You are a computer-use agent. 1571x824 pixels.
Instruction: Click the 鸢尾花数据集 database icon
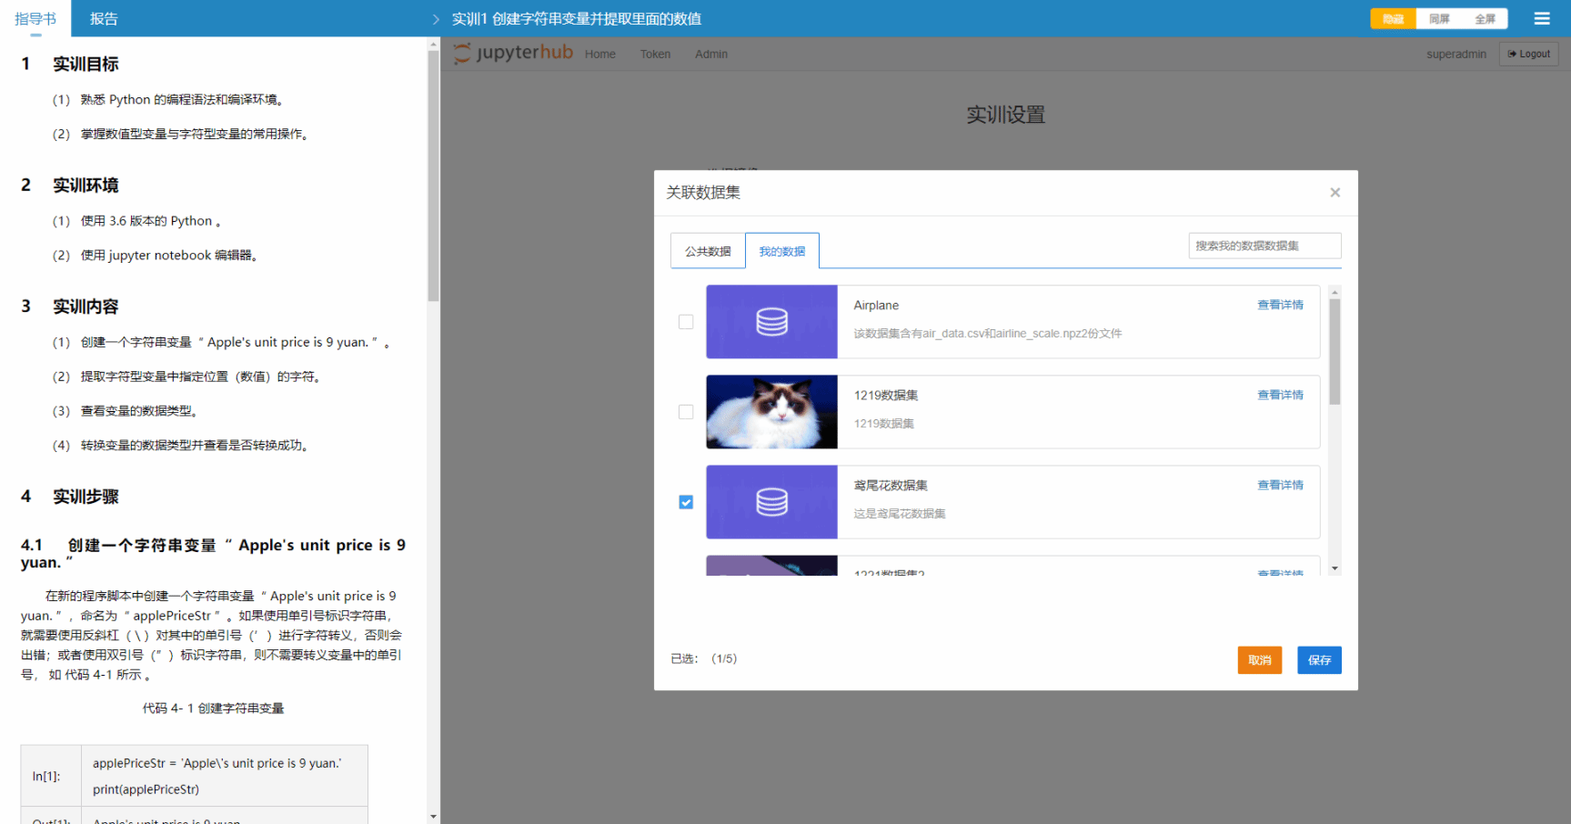click(x=771, y=502)
